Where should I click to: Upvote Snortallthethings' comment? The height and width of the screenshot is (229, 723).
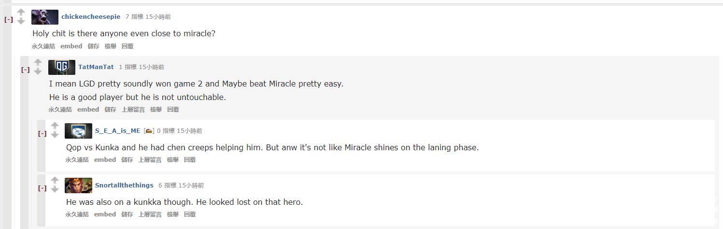click(x=55, y=181)
